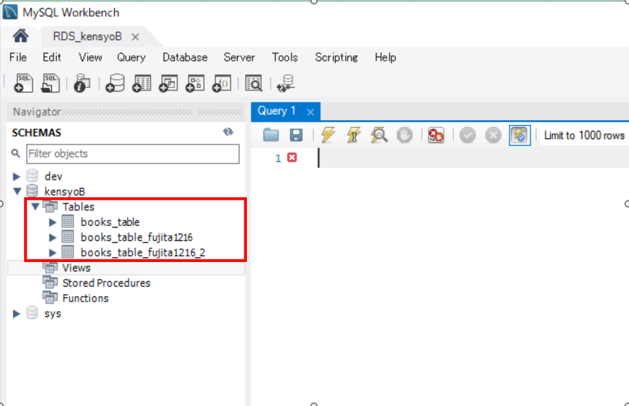This screenshot has height=406, width=629.
Task: Open the Edit menu
Action: click(52, 57)
